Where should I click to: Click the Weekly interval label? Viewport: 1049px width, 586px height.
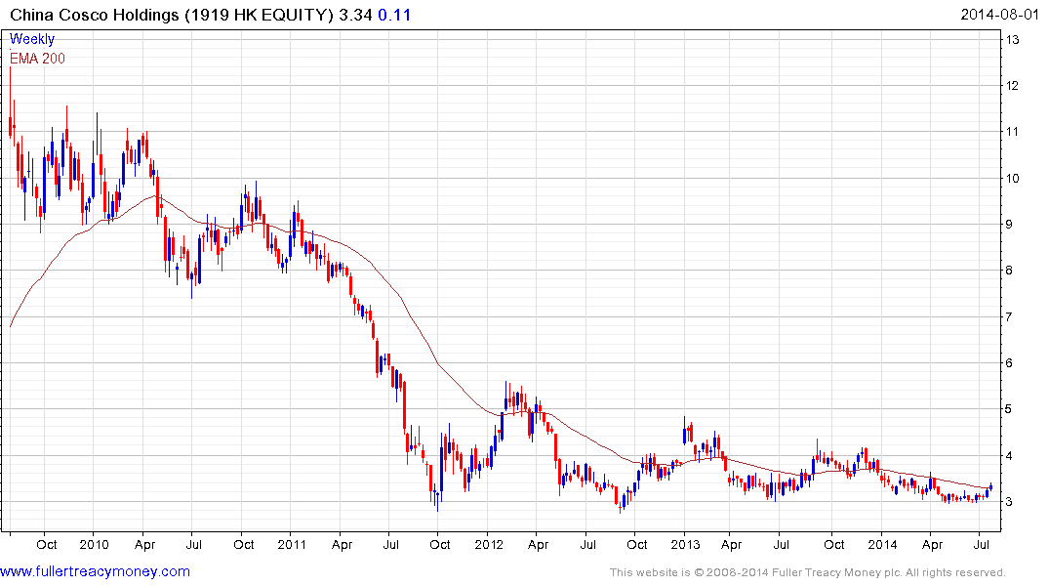(x=32, y=39)
